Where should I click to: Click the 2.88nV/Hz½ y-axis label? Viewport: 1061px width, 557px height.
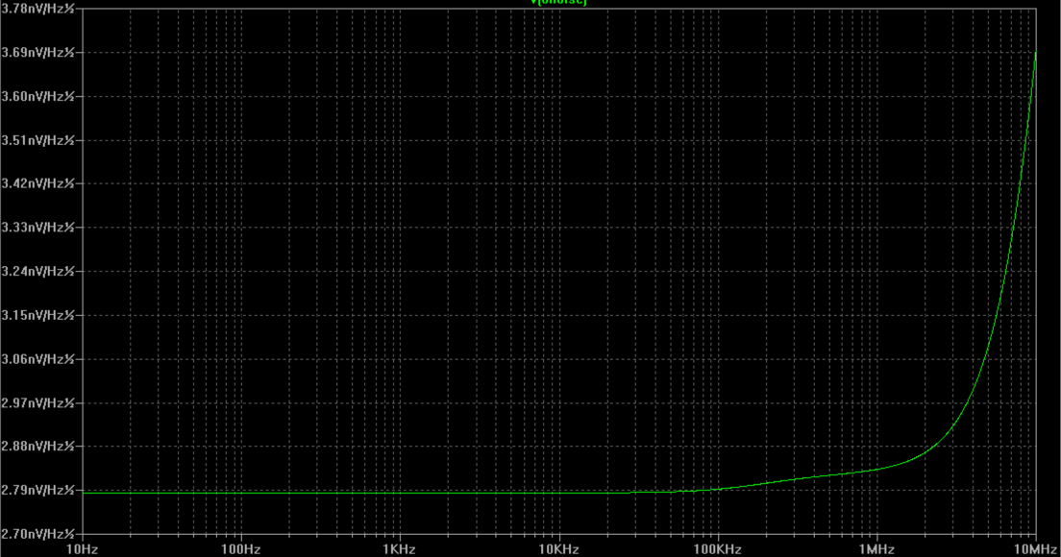37,447
